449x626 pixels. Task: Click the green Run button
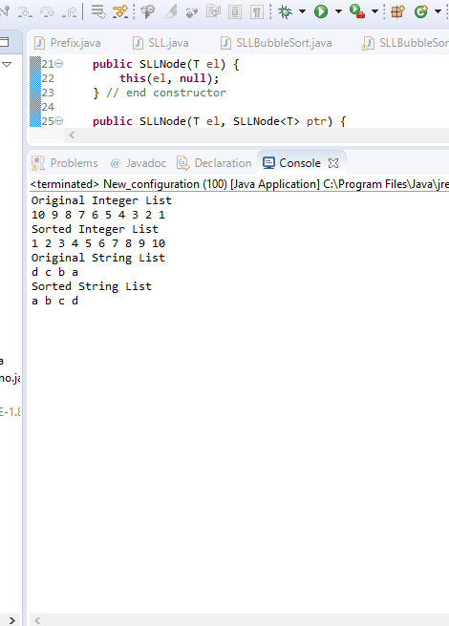click(x=321, y=11)
